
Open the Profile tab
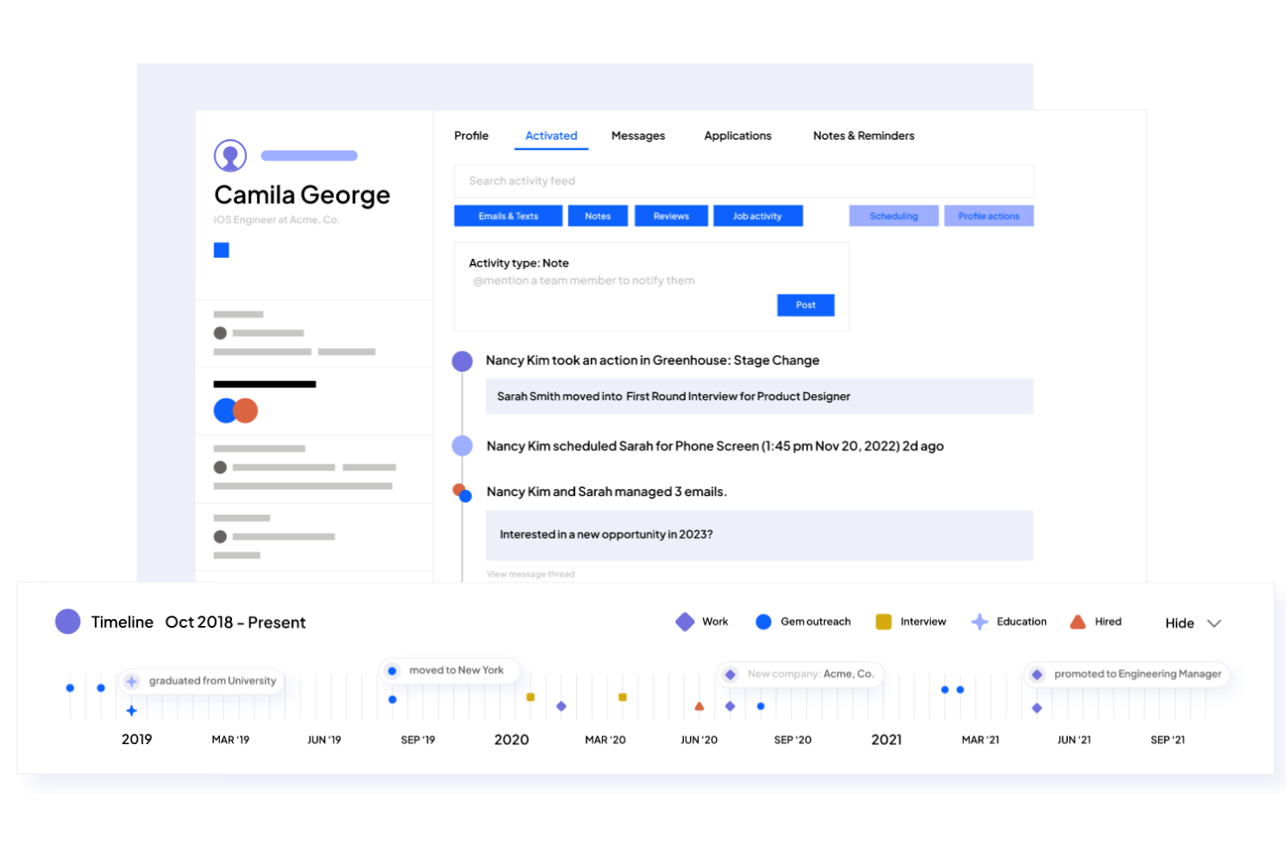point(471,135)
